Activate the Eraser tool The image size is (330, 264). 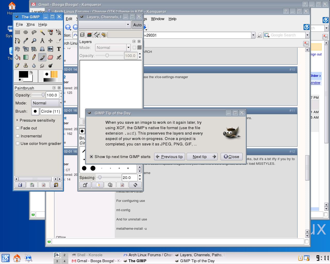click(51, 57)
